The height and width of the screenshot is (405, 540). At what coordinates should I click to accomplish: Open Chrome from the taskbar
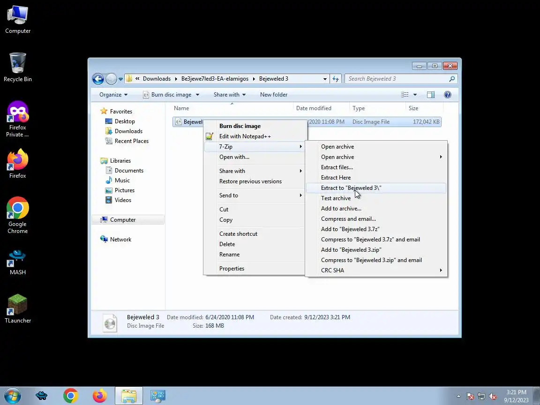(x=71, y=396)
